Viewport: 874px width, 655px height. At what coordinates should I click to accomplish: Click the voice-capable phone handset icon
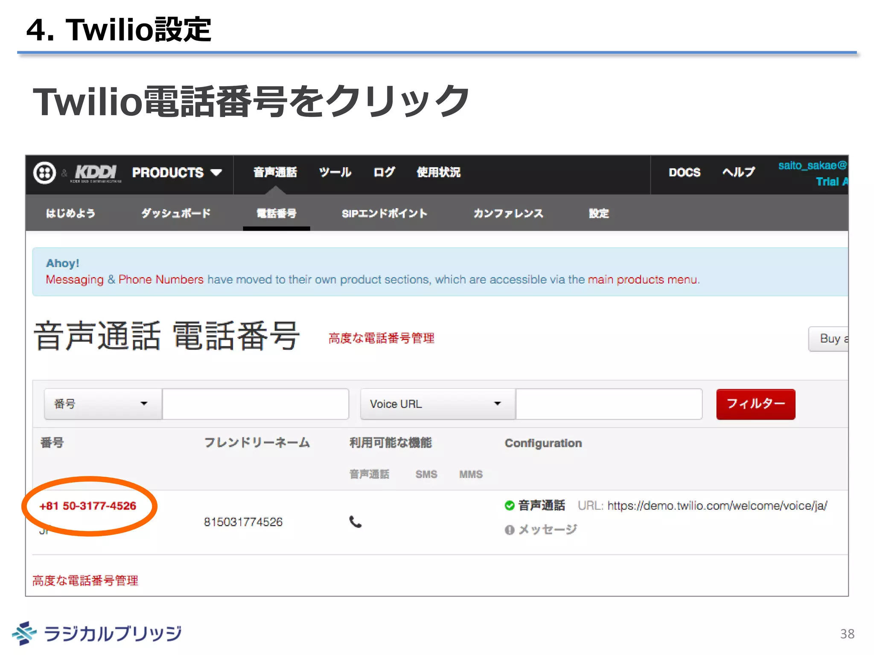point(355,522)
